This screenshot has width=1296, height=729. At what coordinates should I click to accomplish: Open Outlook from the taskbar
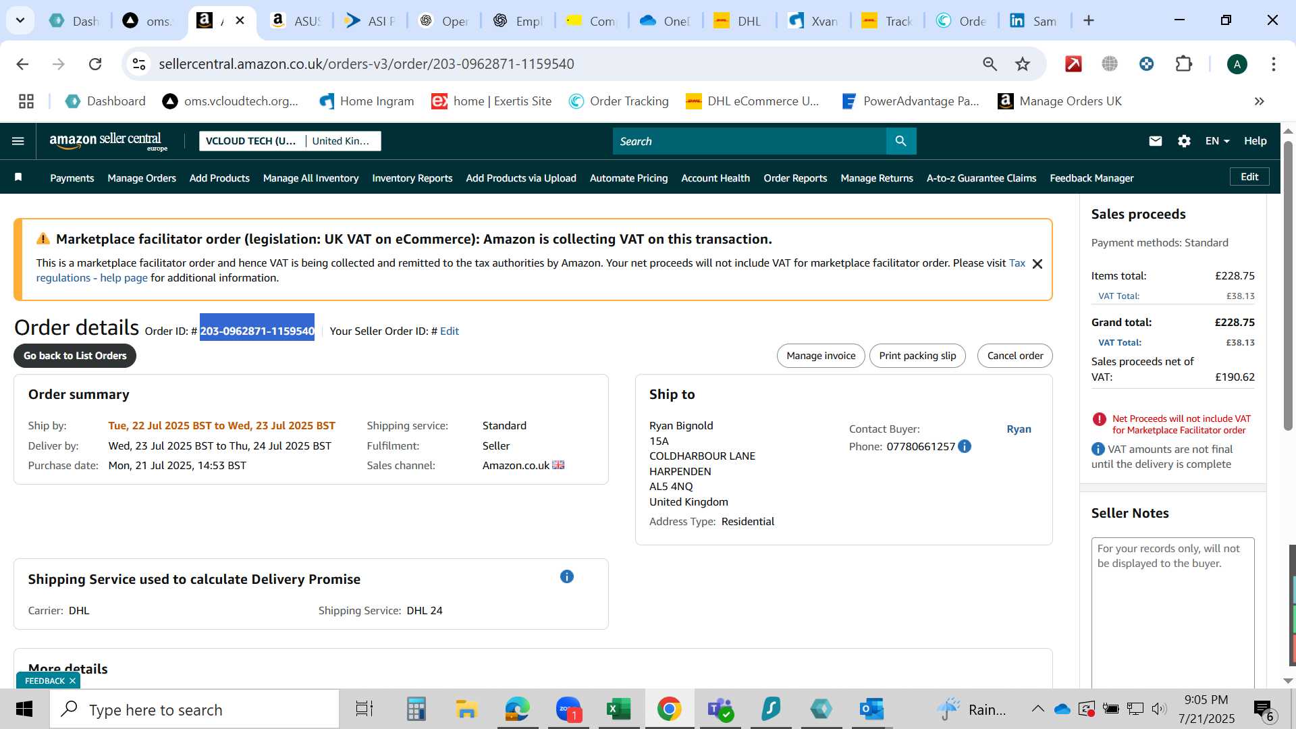871,709
